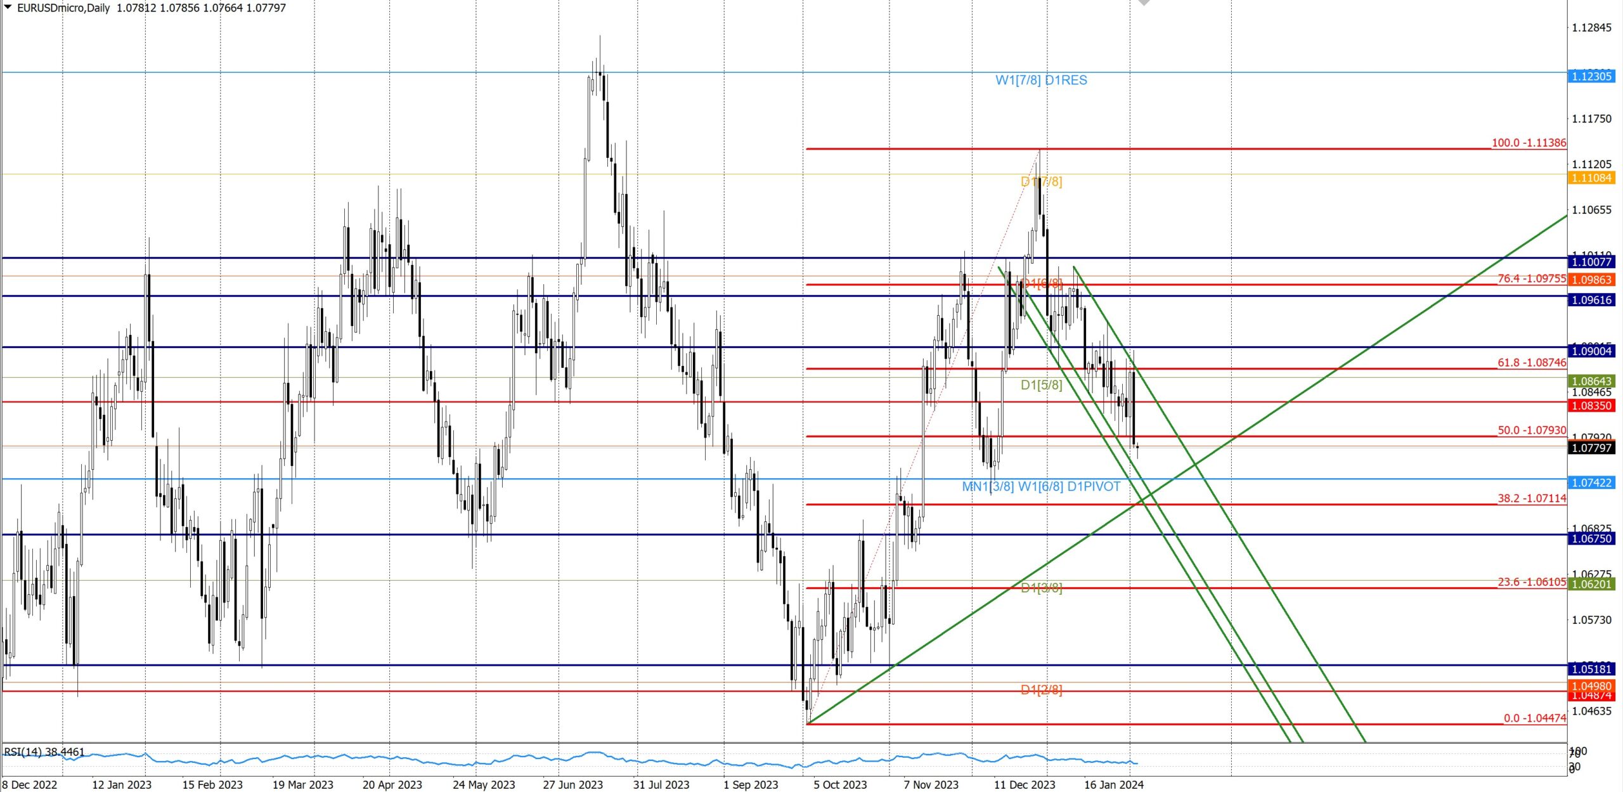Click the red 1.08350 price tag

[1591, 406]
